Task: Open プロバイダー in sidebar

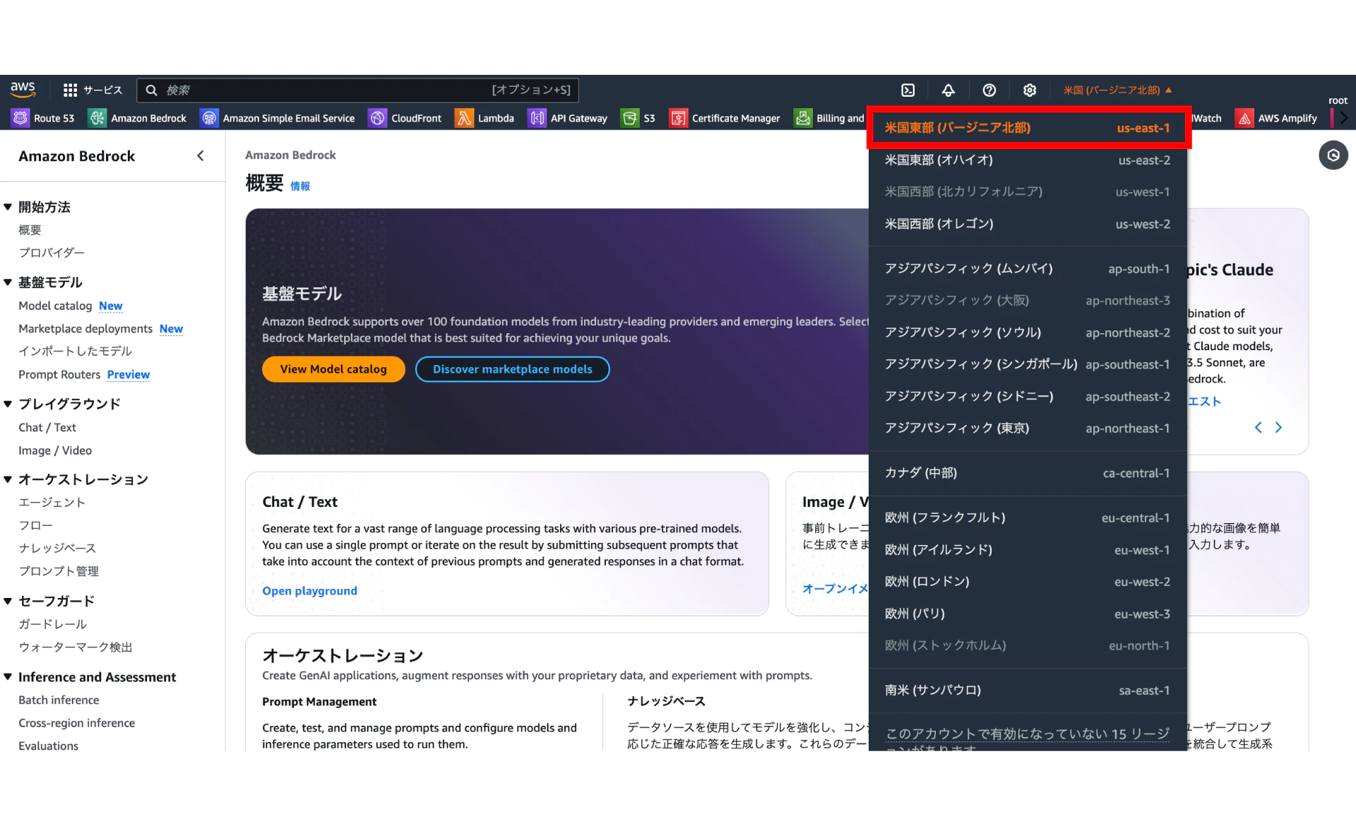Action: [52, 253]
